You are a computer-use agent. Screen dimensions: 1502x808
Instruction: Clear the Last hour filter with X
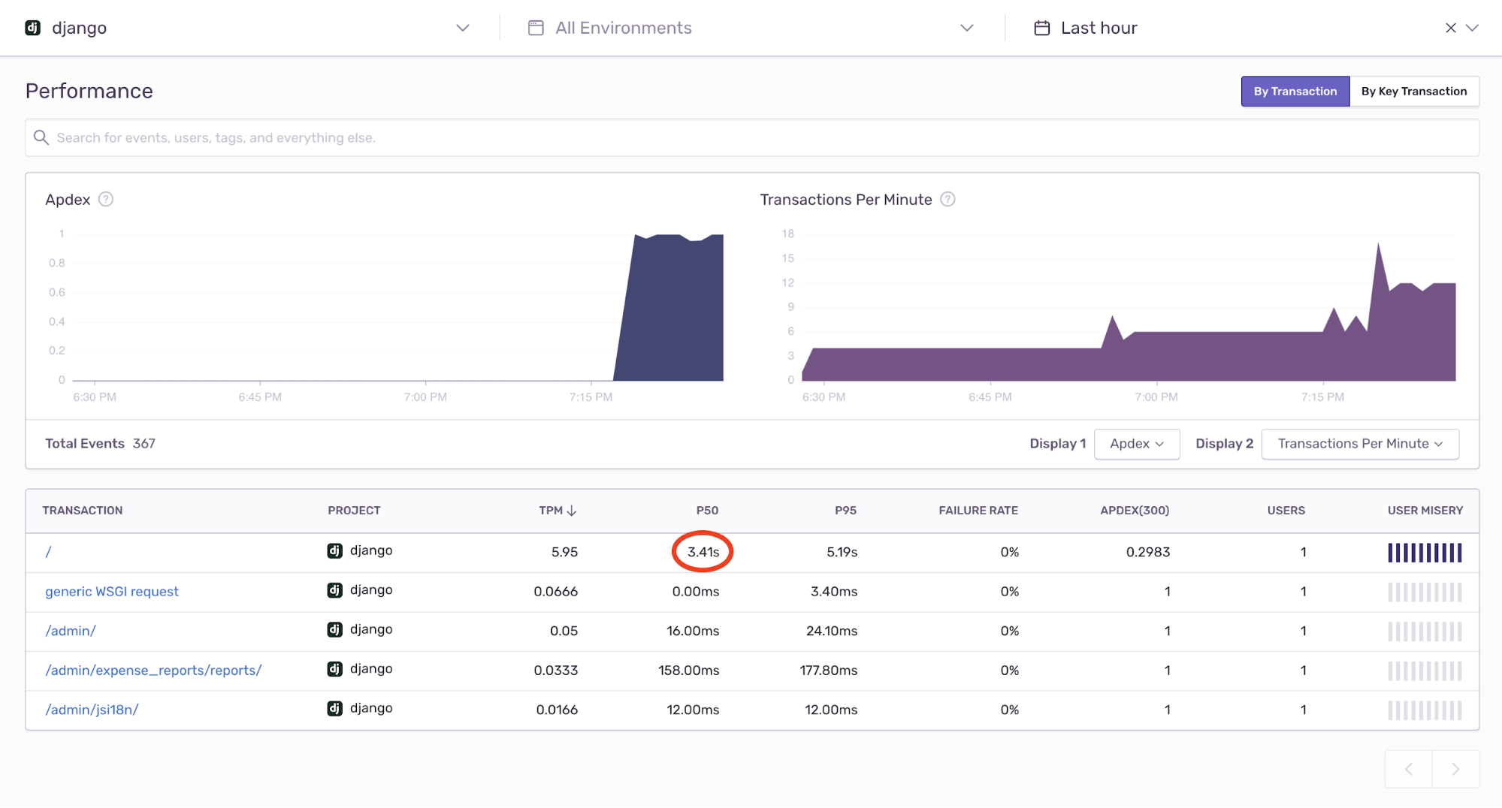(1450, 28)
